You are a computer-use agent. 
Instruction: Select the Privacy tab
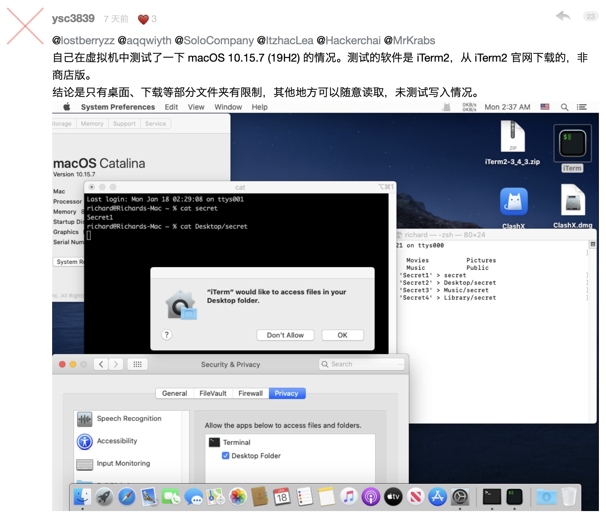[x=287, y=393]
